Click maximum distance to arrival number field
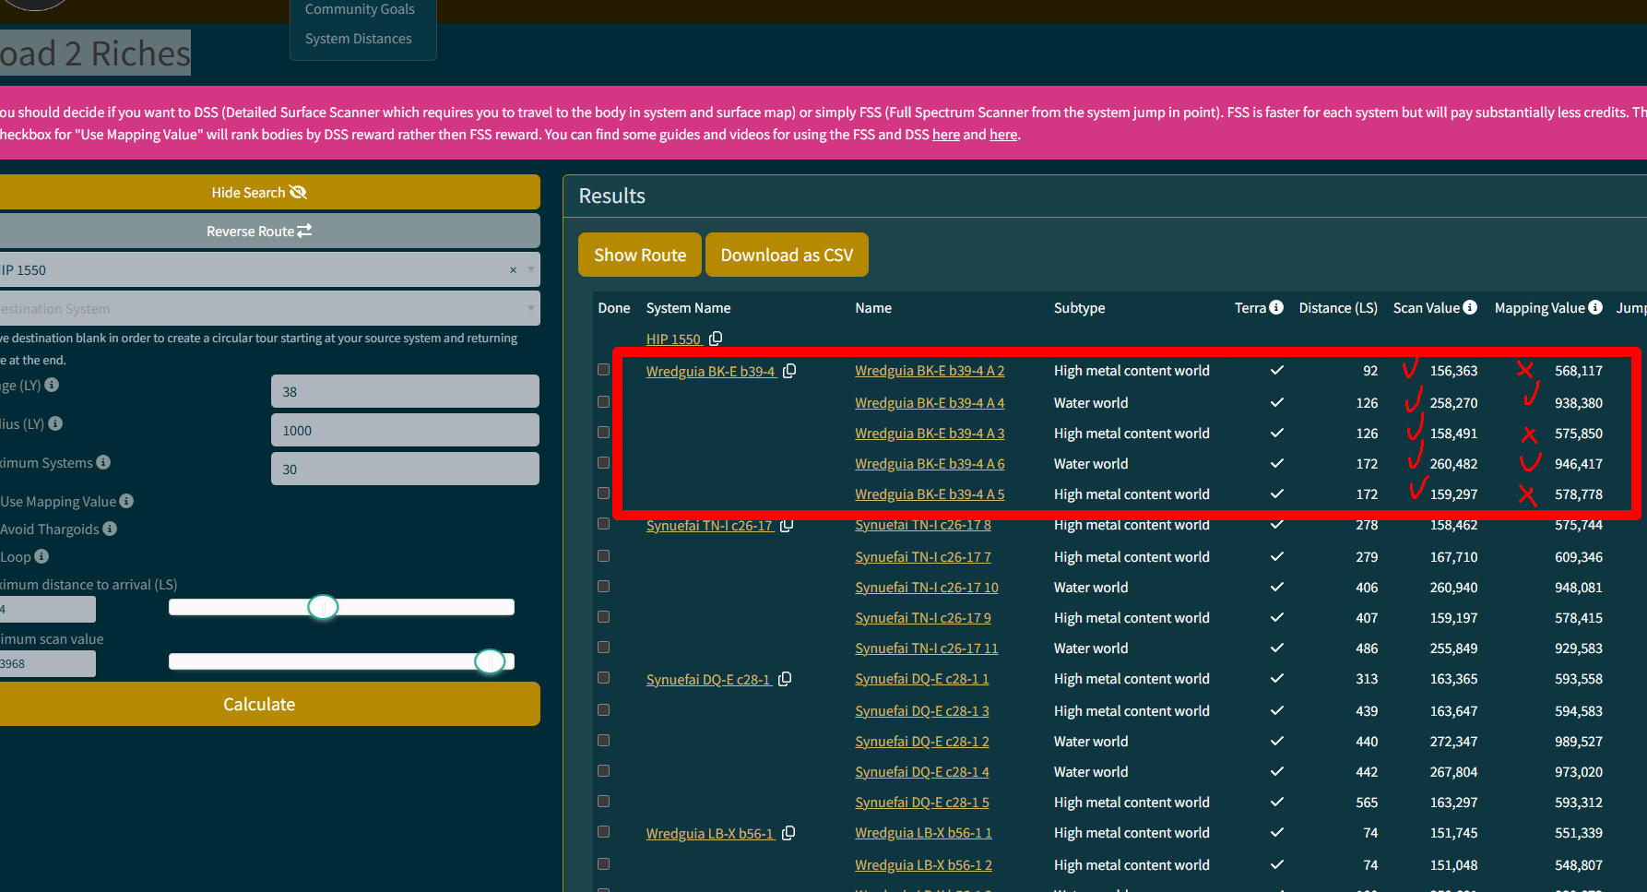This screenshot has height=892, width=1647. point(47,609)
